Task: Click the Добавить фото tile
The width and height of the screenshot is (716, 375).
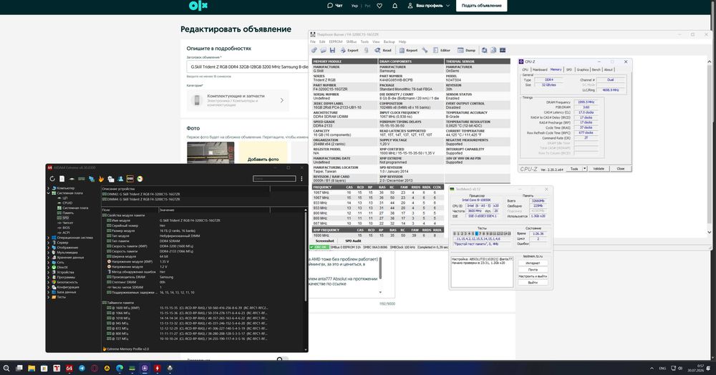Action: click(x=263, y=152)
